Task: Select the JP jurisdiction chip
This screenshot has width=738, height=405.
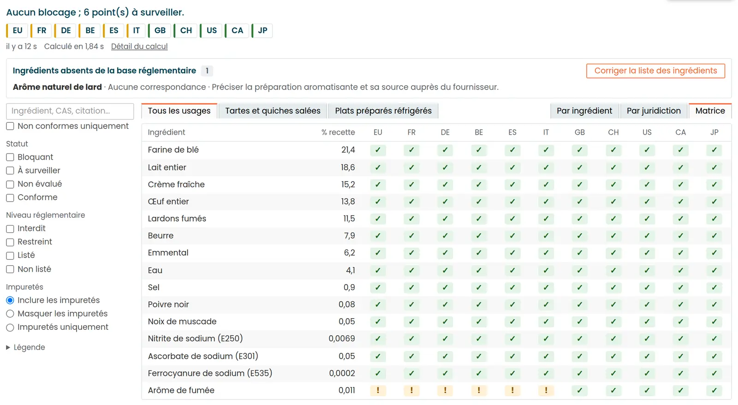Action: [262, 30]
